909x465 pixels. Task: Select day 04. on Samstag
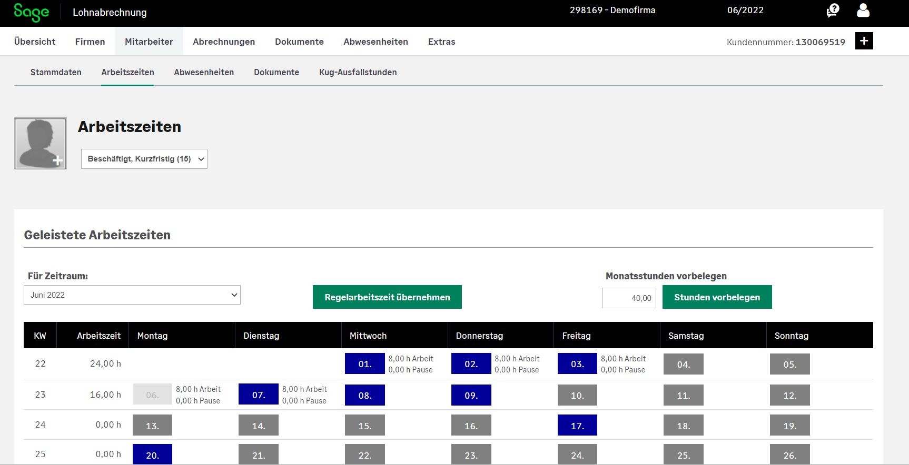click(684, 364)
